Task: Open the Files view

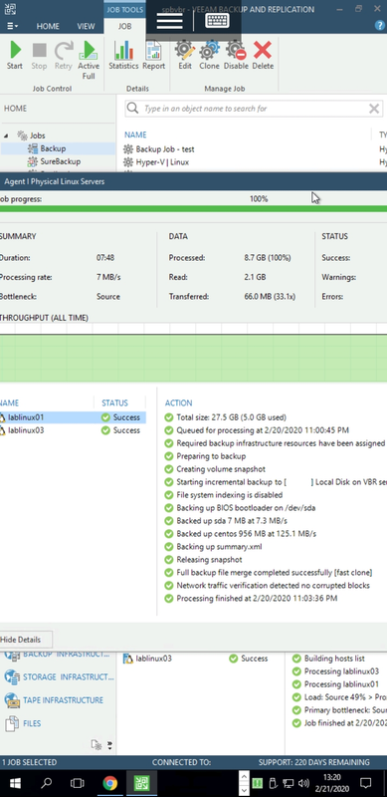Action: (23, 723)
